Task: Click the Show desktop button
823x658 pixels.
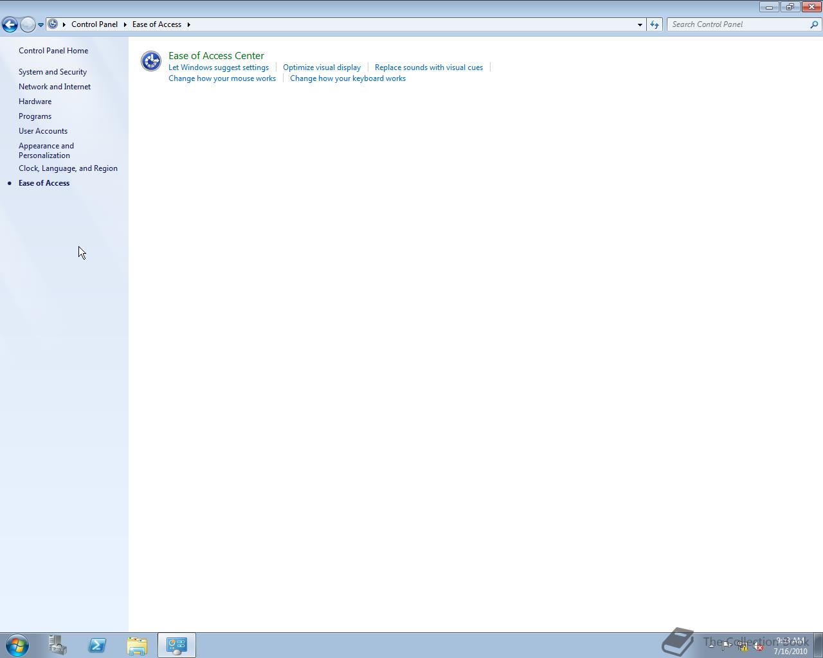Action: [818, 645]
